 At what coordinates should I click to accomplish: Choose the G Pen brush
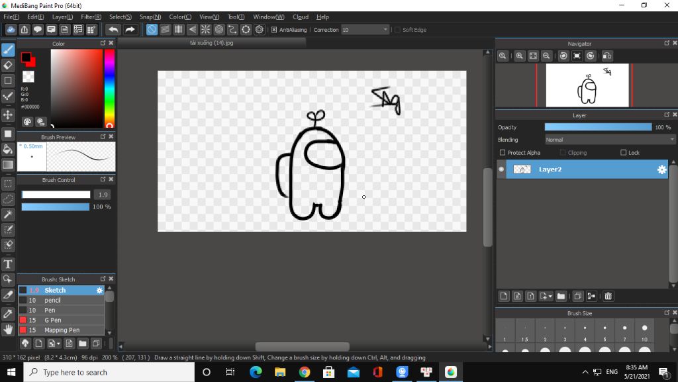[x=61, y=320]
